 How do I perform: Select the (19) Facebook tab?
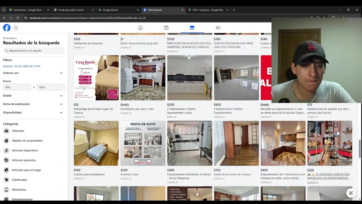(163, 10)
